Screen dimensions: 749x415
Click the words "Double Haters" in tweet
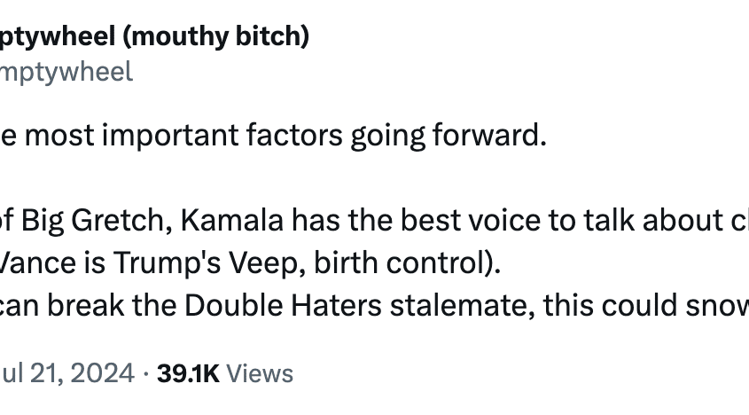[x=284, y=306]
